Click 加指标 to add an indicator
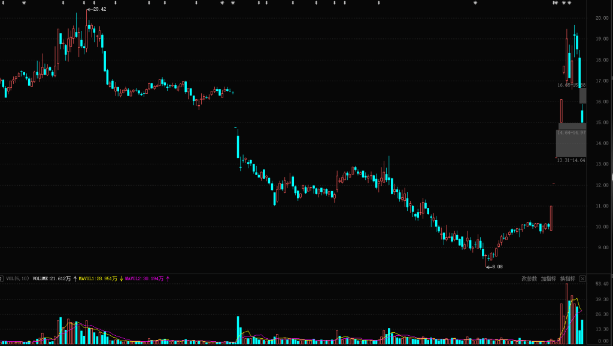613x346 pixels. pyautogui.click(x=548, y=278)
